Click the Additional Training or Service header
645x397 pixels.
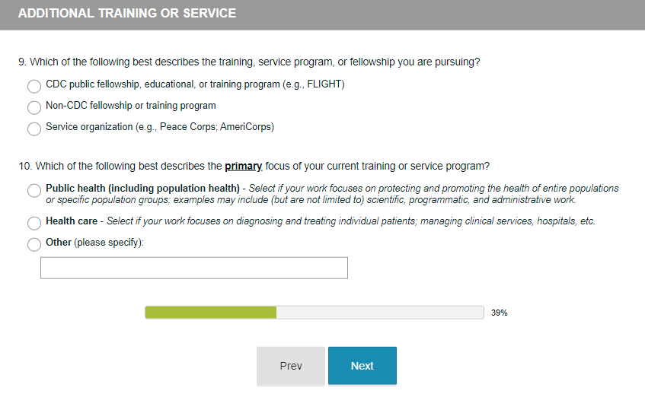[x=127, y=14]
